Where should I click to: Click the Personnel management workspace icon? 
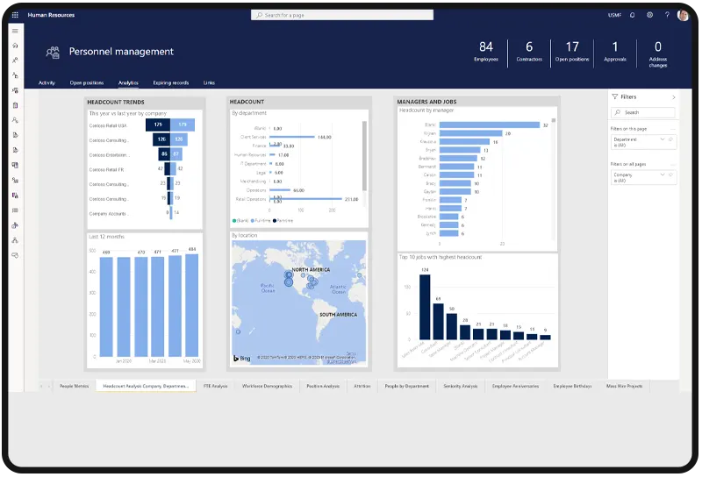(x=53, y=52)
